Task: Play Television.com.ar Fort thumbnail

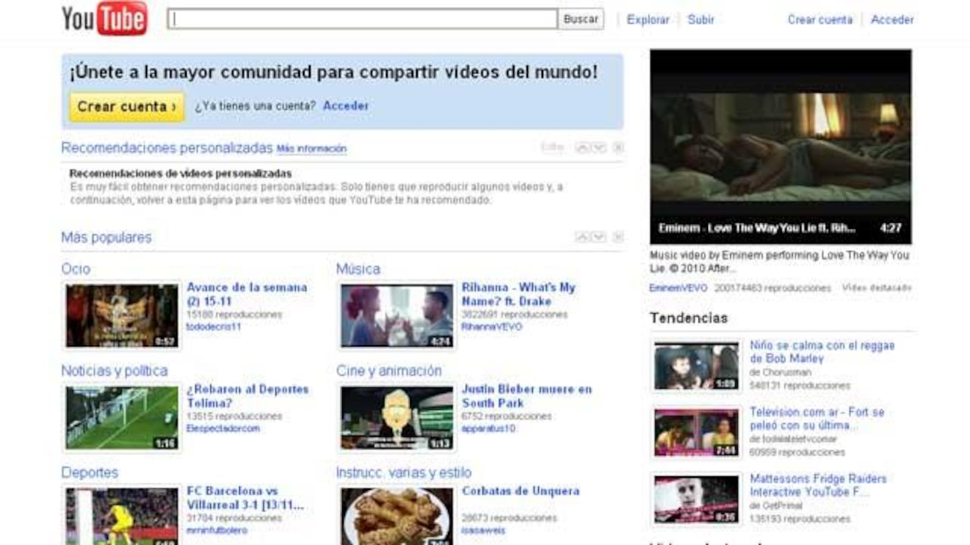Action: (x=697, y=433)
